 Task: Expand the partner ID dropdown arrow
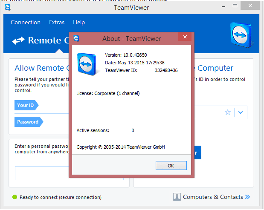[241, 112]
